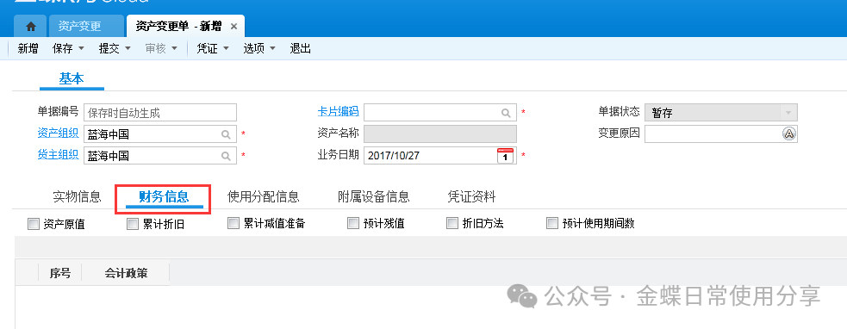Tick the 折旧方法 checkbox
Screen dimensions: 847x329
coord(452,223)
